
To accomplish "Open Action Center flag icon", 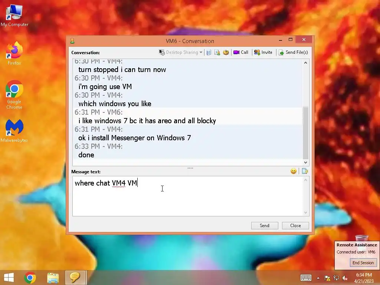I will tap(327, 278).
